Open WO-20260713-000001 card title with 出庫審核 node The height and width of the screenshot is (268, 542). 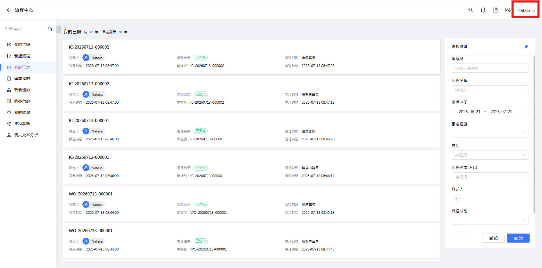(x=91, y=194)
